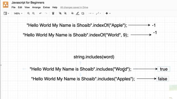This screenshot has width=177, height=99.
Task: Click the insert plus icon
Action: 107,13
